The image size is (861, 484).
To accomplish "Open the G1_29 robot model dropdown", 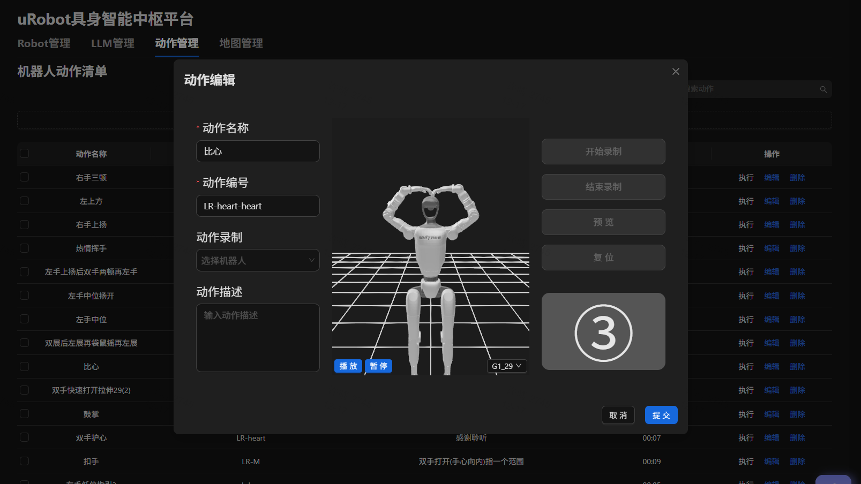I will click(506, 366).
